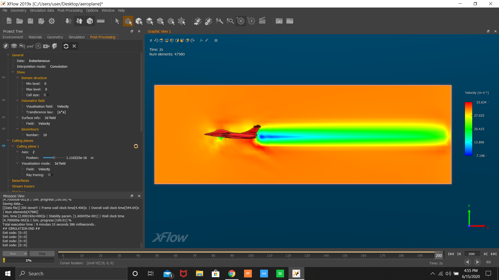Toggle visibility eye for Surface info
Image resolution: width=499 pixels, height=280 pixels.
tap(4, 117)
